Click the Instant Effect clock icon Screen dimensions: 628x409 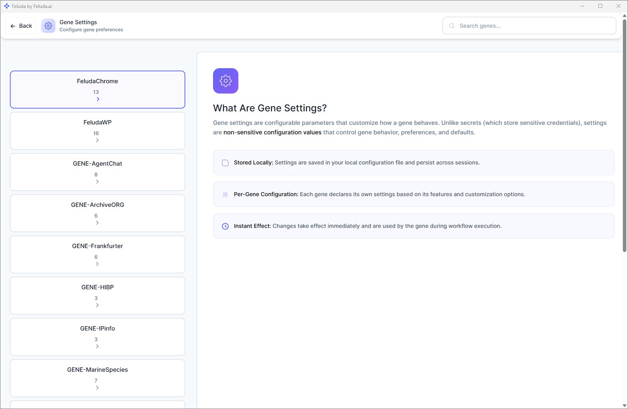tap(225, 226)
